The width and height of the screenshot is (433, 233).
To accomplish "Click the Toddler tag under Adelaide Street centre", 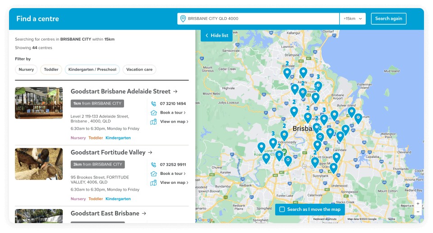I will pyautogui.click(x=96, y=138).
